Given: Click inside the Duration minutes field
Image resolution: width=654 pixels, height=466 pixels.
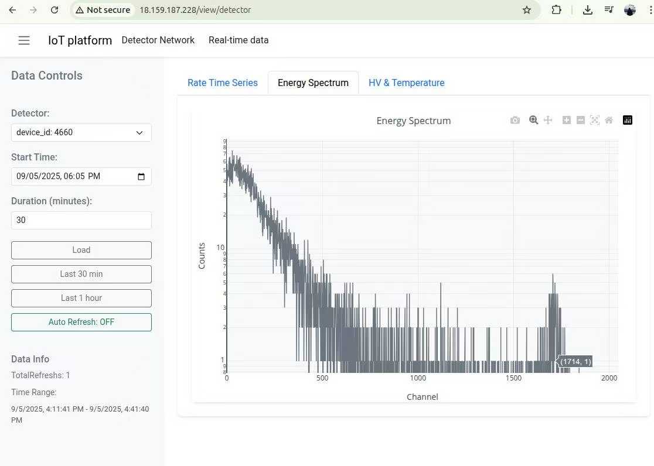Looking at the screenshot, I should [81, 220].
